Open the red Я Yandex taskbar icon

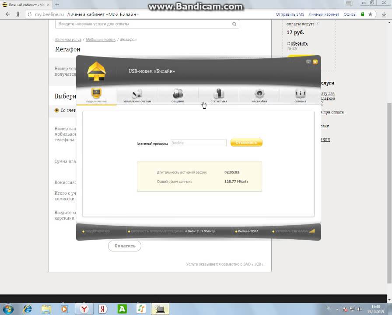point(102,309)
